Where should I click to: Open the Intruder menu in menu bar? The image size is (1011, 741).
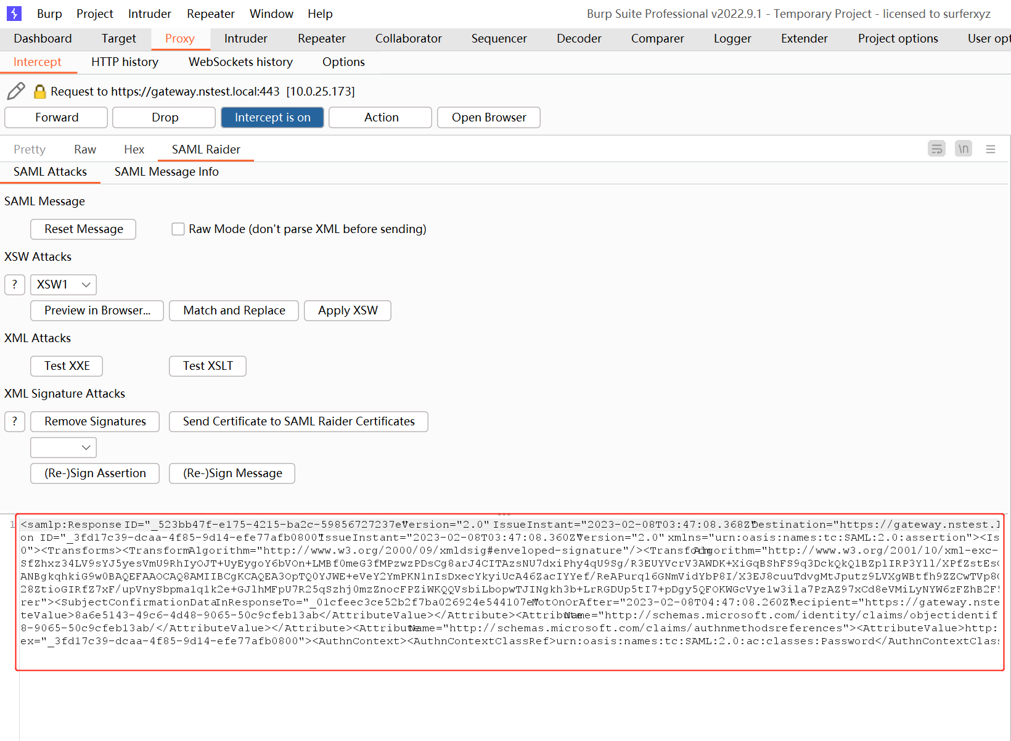coord(149,14)
